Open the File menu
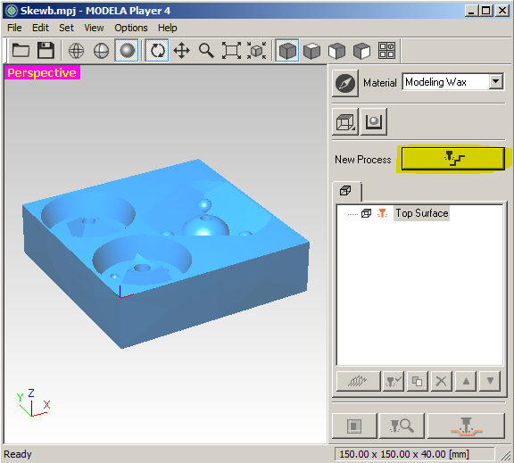514x463 pixels. [14, 28]
